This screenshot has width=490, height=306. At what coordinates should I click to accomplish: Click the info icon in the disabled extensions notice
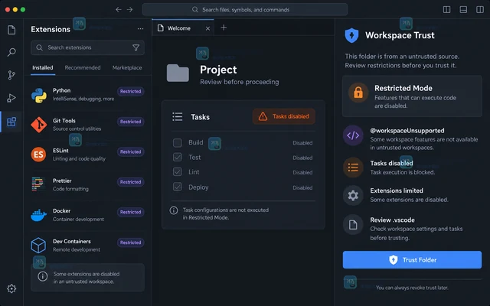[43, 276]
